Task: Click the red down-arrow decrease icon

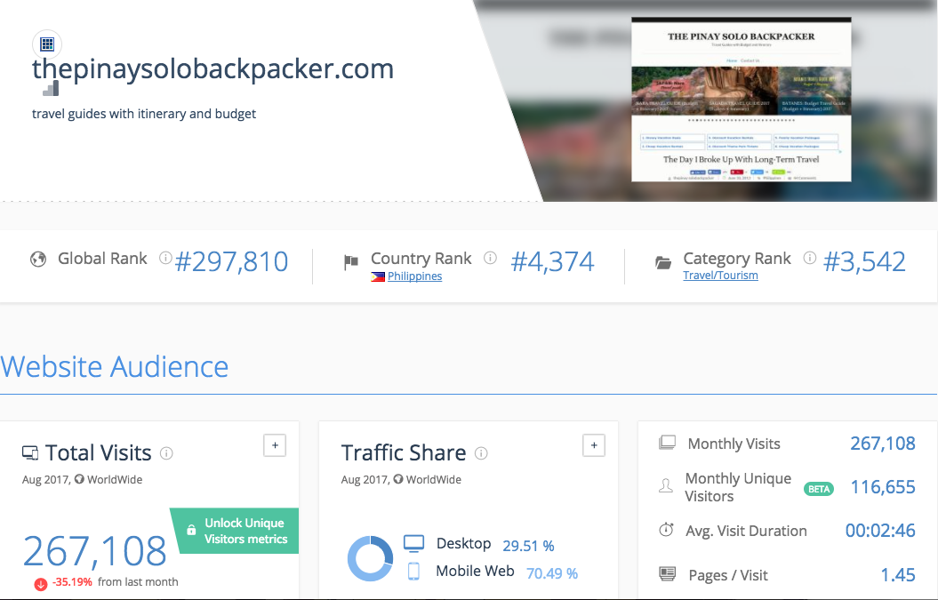Action: [x=41, y=584]
